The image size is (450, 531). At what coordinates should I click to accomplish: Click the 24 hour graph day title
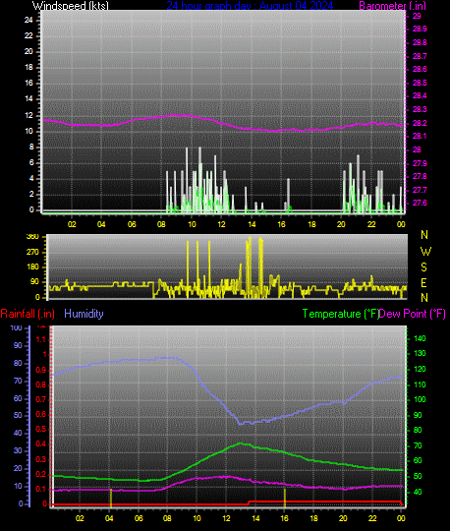tap(250, 6)
